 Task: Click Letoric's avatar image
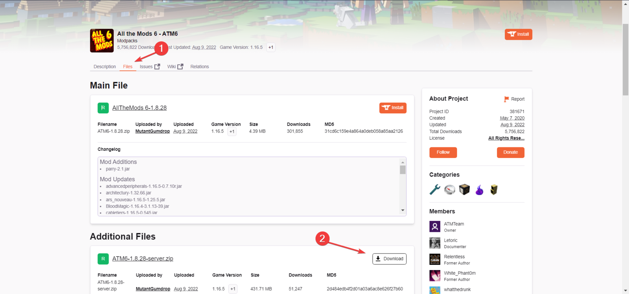coord(435,243)
